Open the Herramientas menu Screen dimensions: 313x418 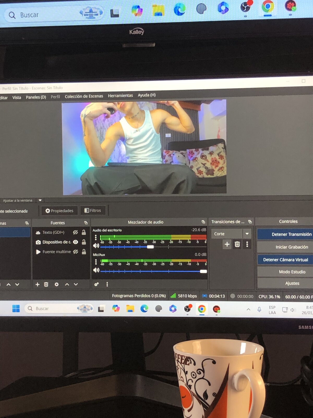pos(120,96)
